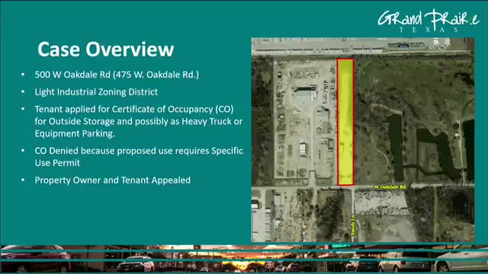The width and height of the screenshot is (488, 274).
Task: Click the Grand Prairie Texas logo
Action: [429, 21]
